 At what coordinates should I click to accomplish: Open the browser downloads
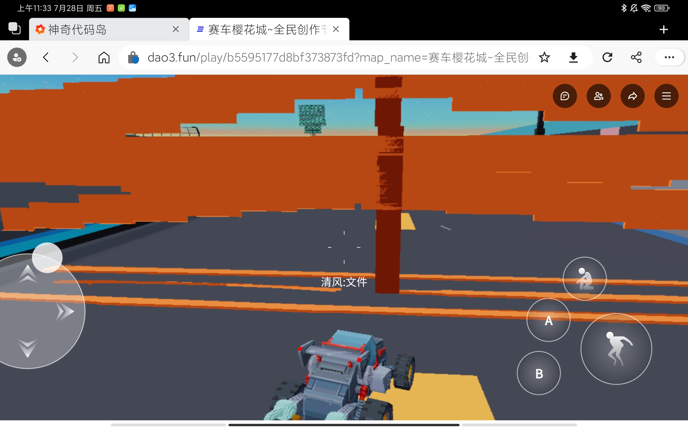(574, 58)
